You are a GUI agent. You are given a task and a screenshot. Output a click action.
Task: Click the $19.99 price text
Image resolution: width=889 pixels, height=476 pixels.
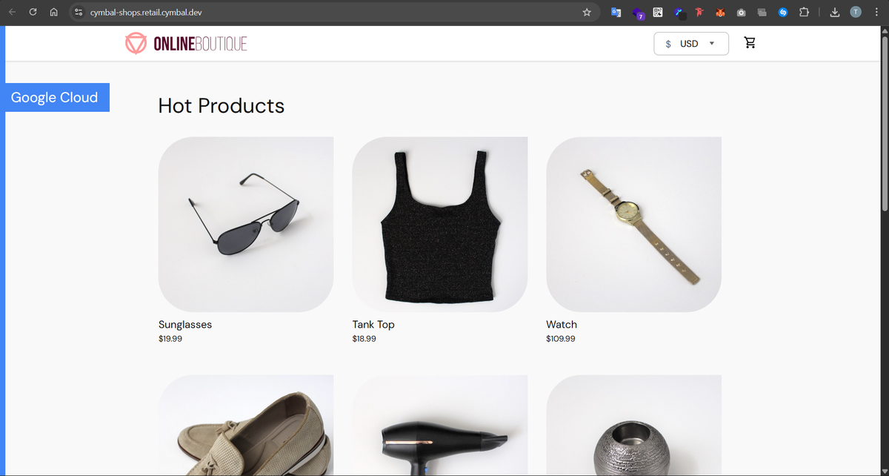click(x=170, y=339)
